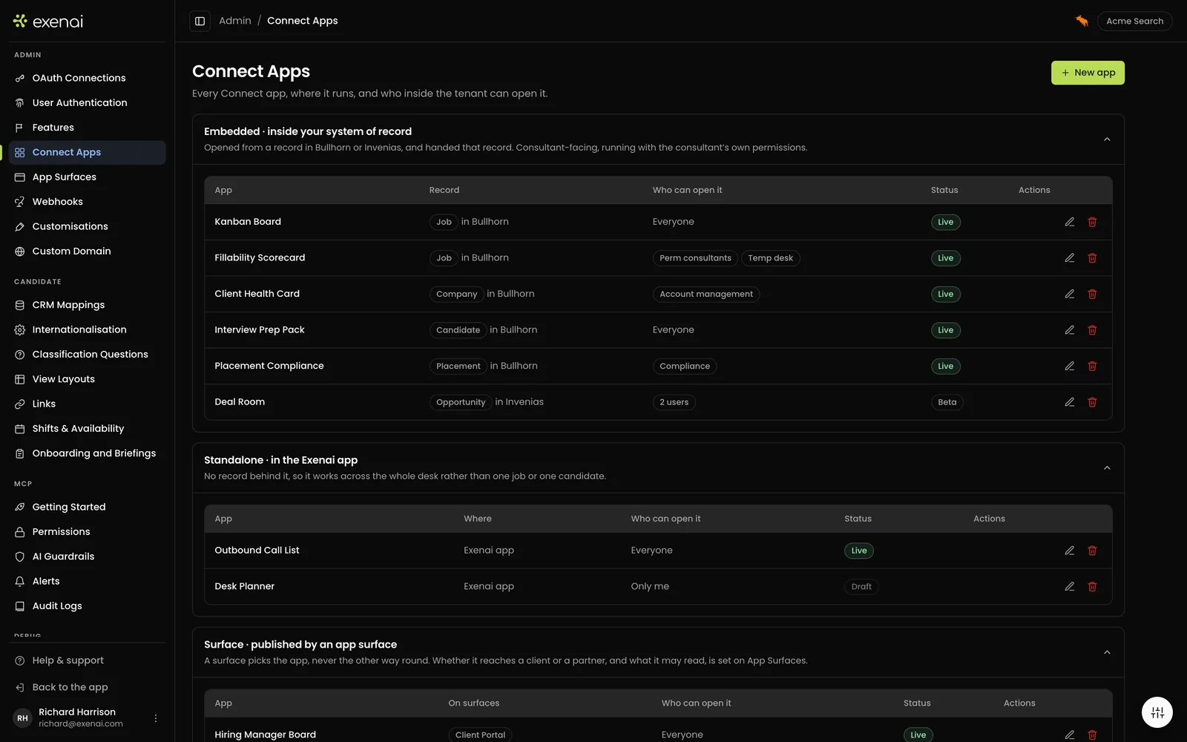
Task: Open Audit Logs
Action: click(88, 606)
